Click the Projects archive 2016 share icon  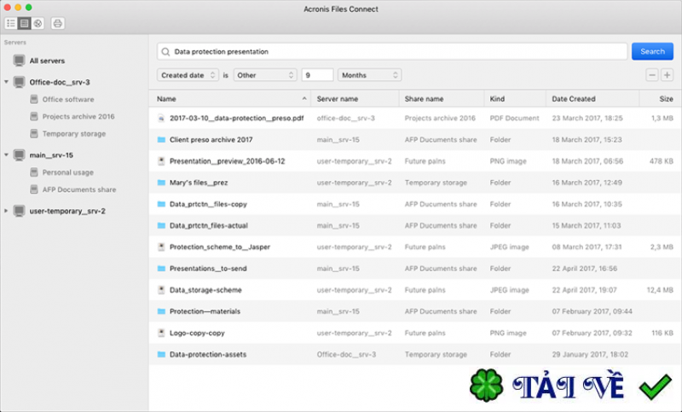coord(34,116)
